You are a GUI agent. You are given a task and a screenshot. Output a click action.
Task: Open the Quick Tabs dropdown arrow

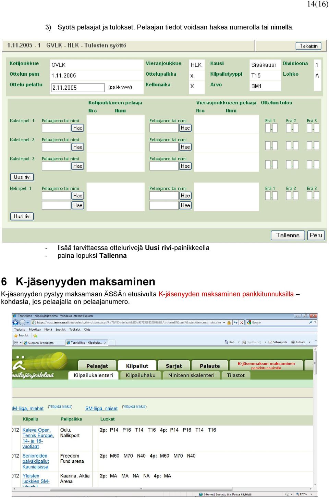pyautogui.click(x=21, y=343)
